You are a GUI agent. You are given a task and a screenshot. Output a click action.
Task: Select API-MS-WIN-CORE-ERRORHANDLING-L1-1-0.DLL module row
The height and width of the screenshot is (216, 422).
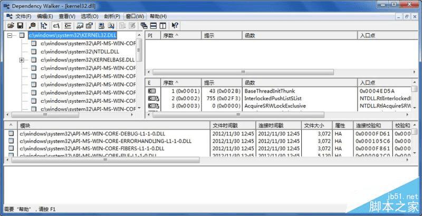click(x=207, y=141)
